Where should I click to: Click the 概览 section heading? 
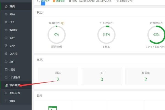(x=40, y=60)
